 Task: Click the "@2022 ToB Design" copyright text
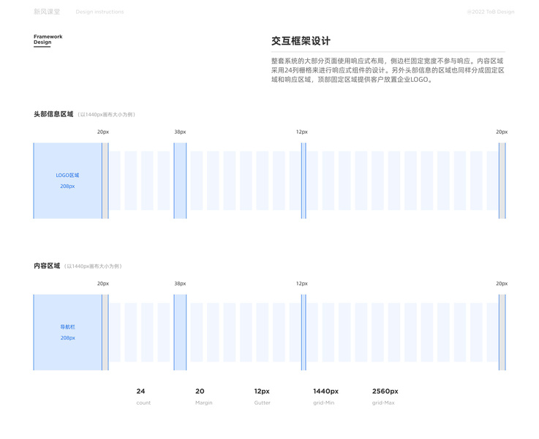tap(491, 12)
